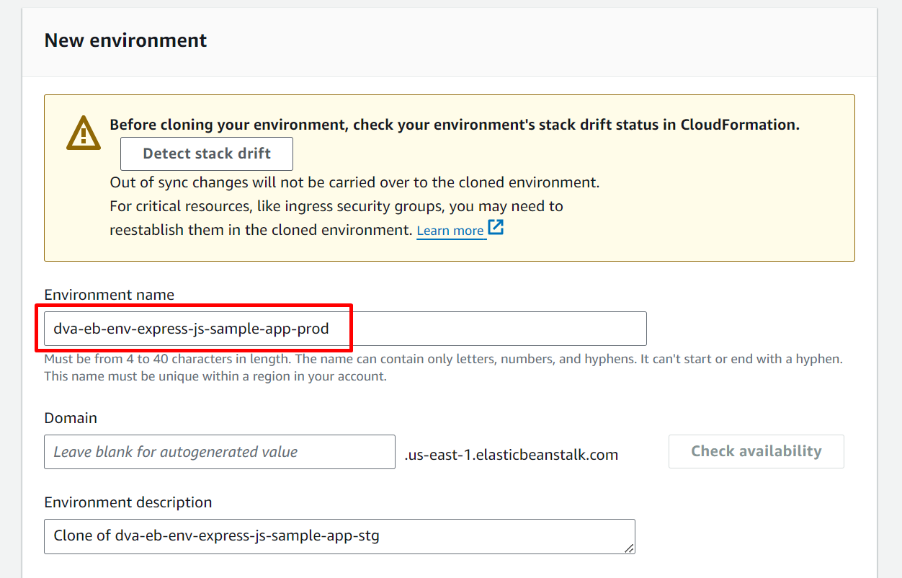The width and height of the screenshot is (902, 578).
Task: Click the 4 to 40 characters hint text
Action: [443, 359]
